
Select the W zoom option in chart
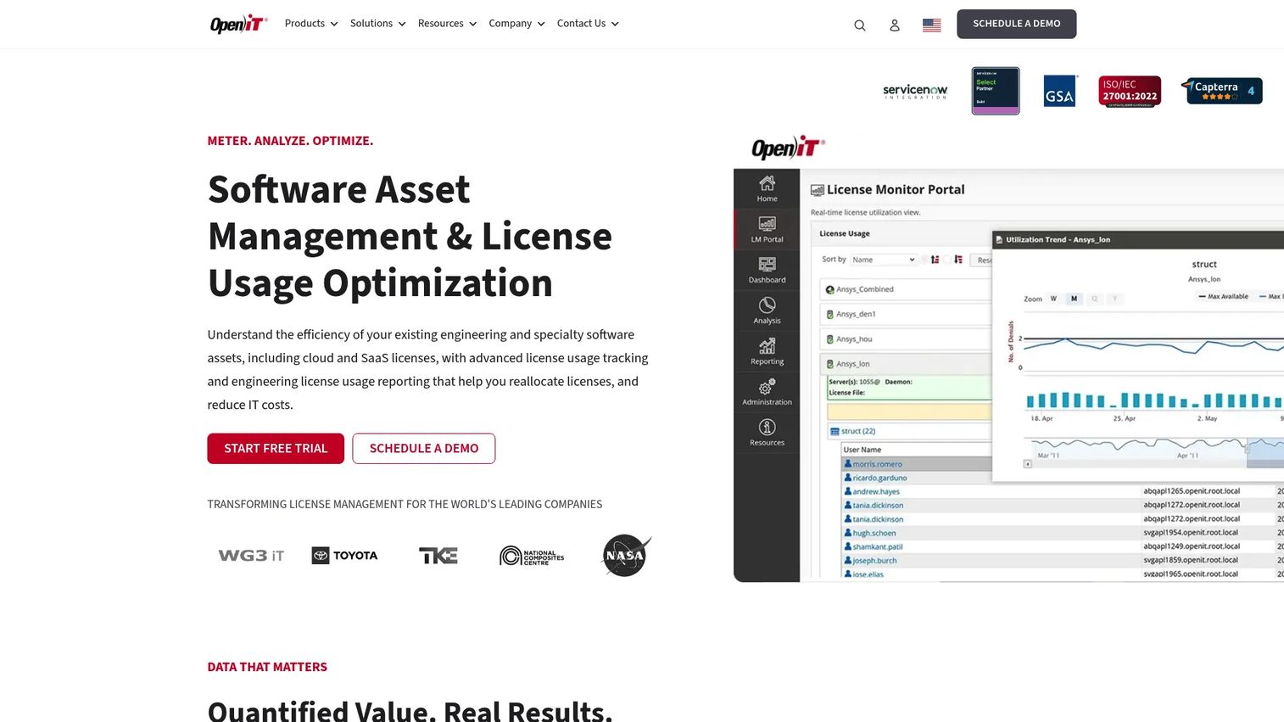(x=1053, y=299)
